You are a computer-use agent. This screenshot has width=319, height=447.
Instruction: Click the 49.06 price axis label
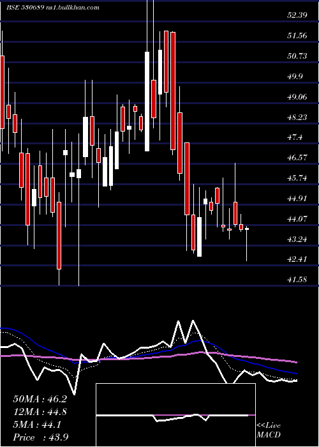pyautogui.click(x=297, y=97)
